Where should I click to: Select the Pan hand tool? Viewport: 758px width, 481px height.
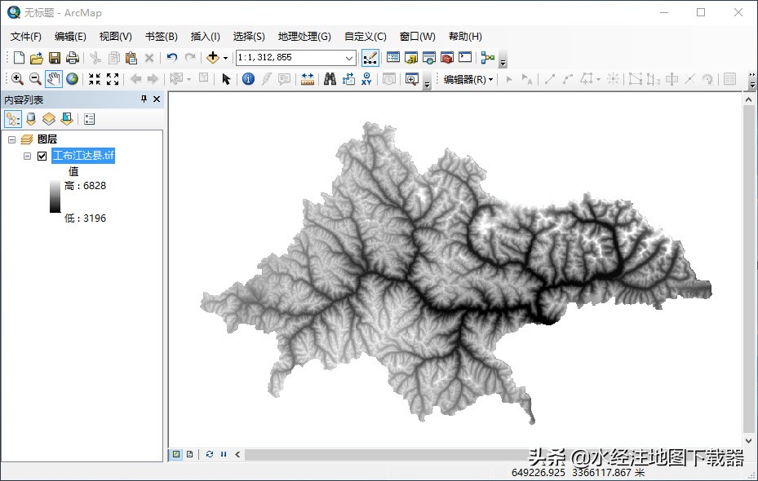[x=54, y=79]
